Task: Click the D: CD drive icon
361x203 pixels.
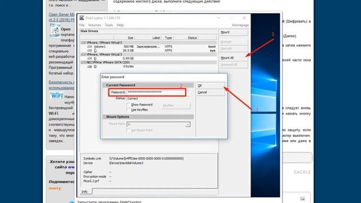Action: pos(90,67)
